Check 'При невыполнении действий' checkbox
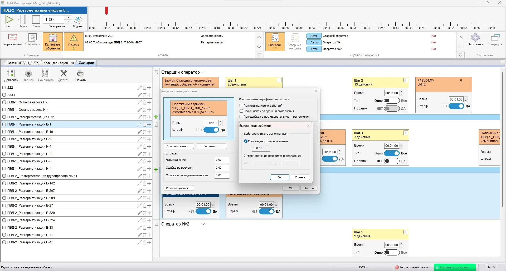 [x=241, y=106]
